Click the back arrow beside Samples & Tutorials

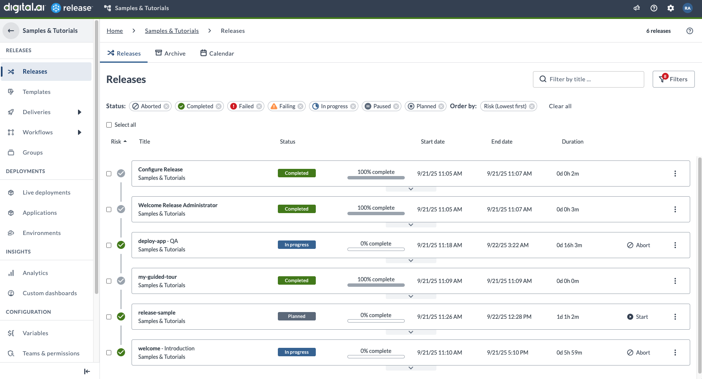pyautogui.click(x=11, y=31)
